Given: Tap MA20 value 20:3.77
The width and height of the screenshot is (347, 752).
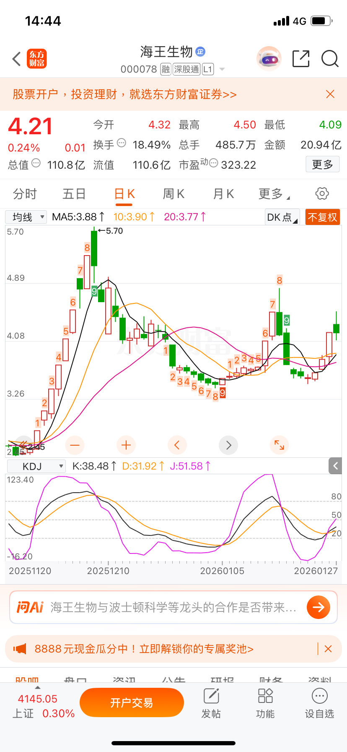Looking at the screenshot, I should click(x=185, y=217).
